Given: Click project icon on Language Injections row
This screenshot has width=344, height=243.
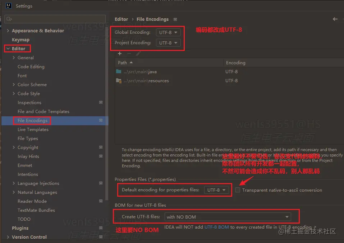Looking at the screenshot, I should 101,183.
